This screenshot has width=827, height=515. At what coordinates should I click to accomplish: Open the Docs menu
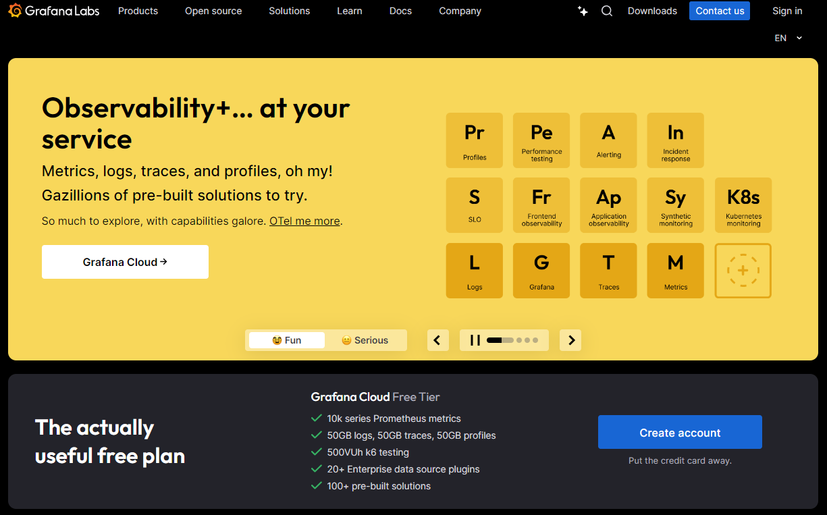pos(400,11)
